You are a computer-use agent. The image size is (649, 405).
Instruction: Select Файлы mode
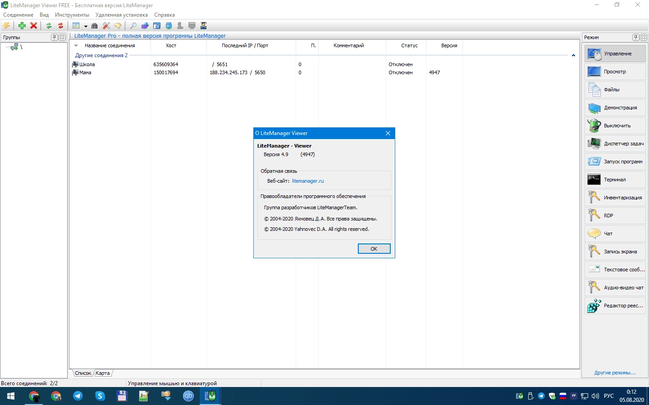[615, 90]
